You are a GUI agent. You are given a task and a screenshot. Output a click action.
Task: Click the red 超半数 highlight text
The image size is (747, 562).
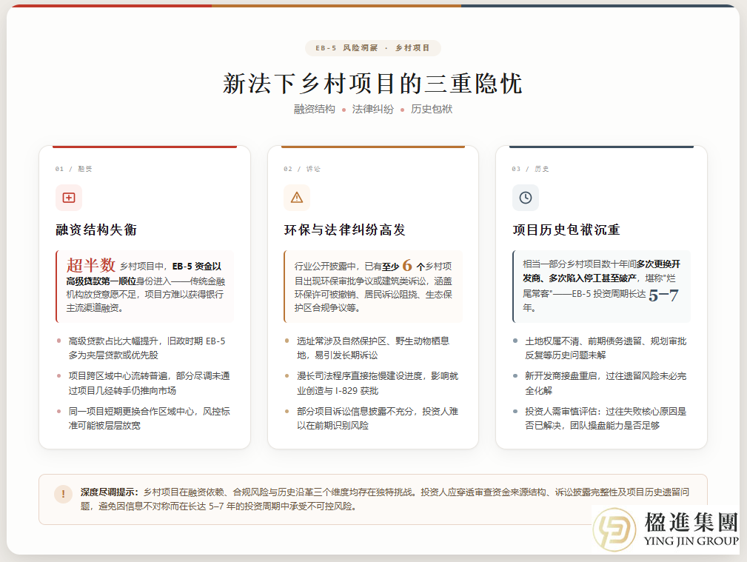point(91,264)
